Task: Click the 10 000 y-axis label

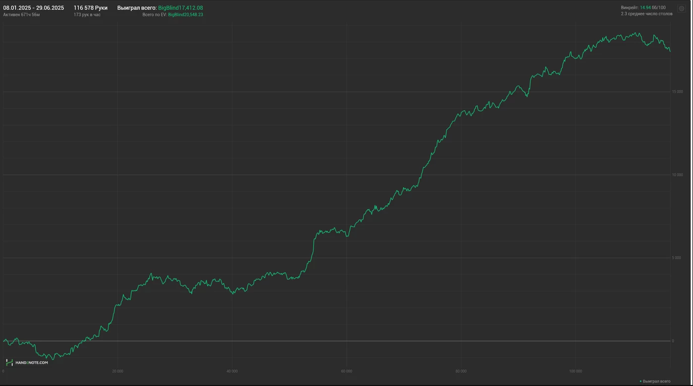Action: click(677, 175)
